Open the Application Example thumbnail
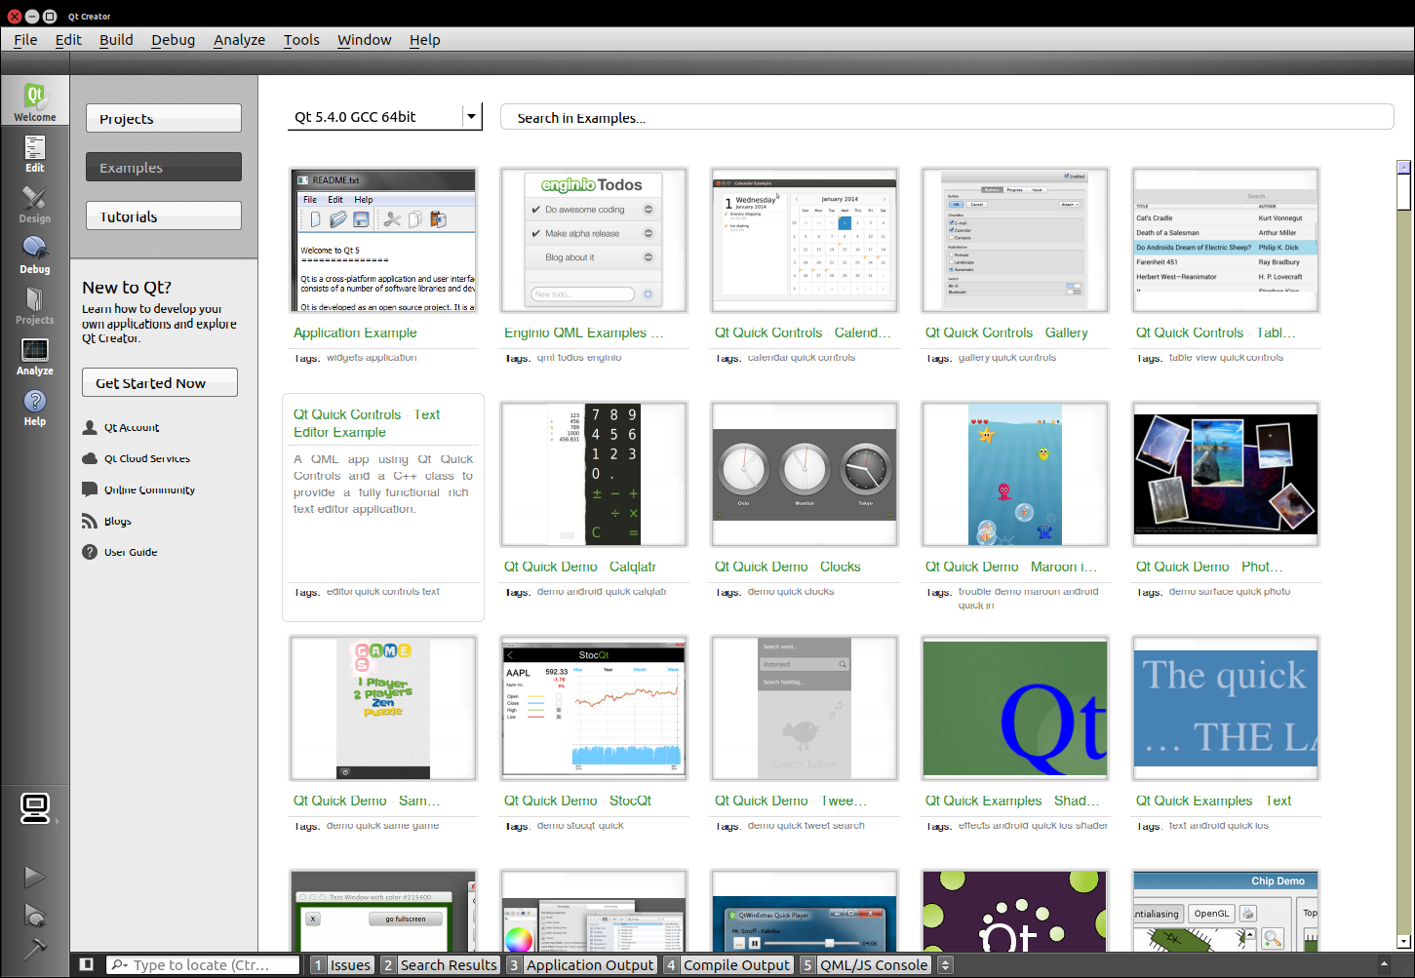This screenshot has width=1415, height=978. click(x=383, y=240)
